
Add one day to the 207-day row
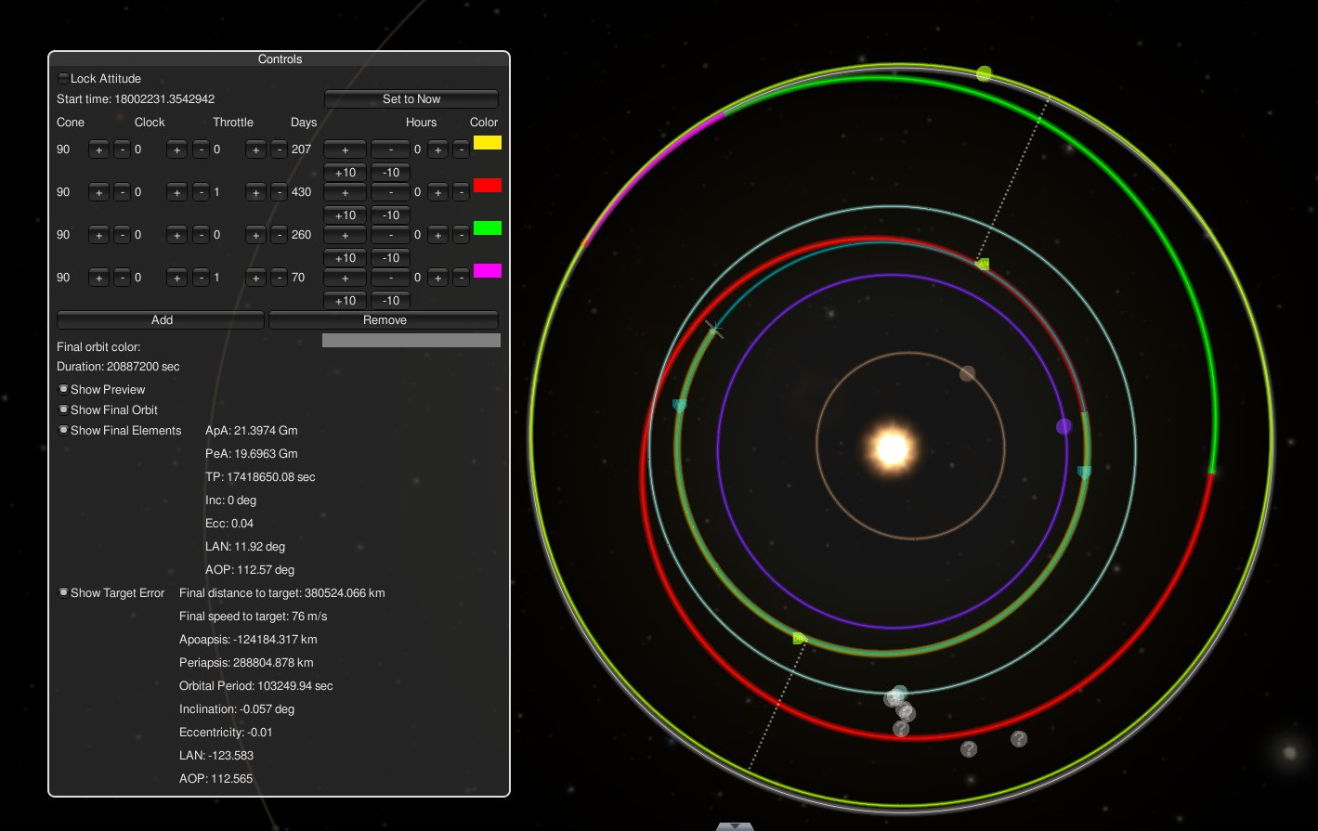(x=345, y=149)
